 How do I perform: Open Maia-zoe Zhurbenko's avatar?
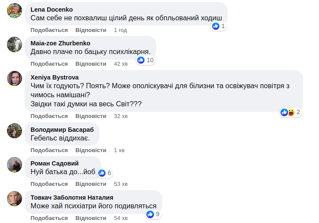click(15, 45)
